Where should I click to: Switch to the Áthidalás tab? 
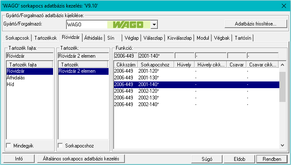pos(94,38)
